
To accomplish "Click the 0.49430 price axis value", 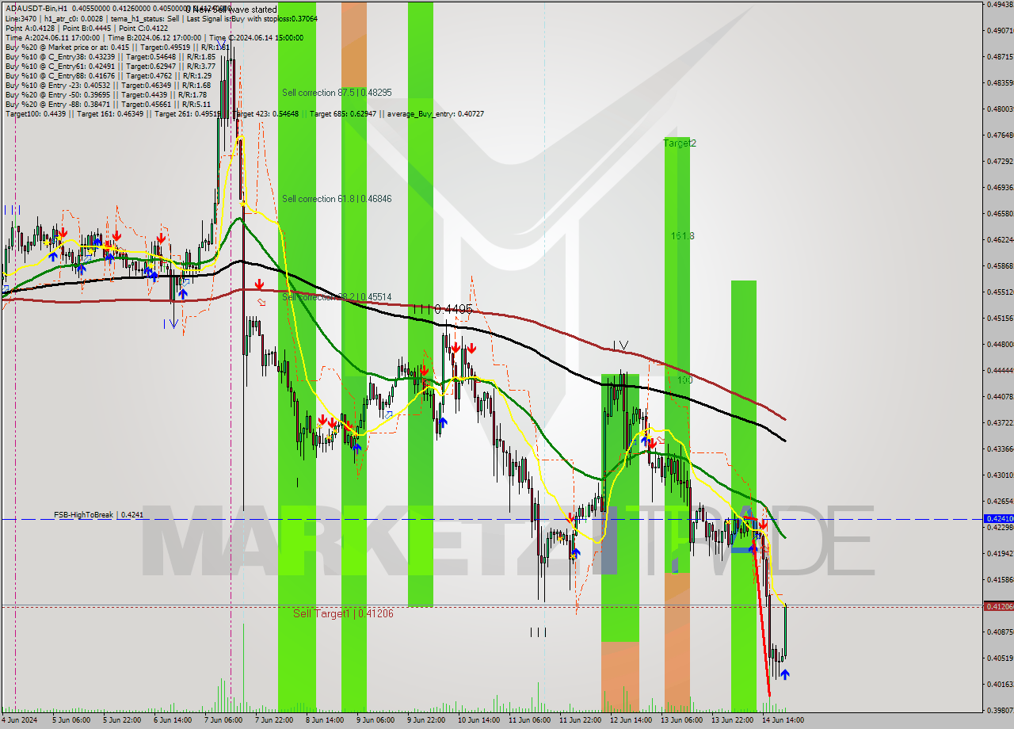I will pyautogui.click(x=1000, y=4).
